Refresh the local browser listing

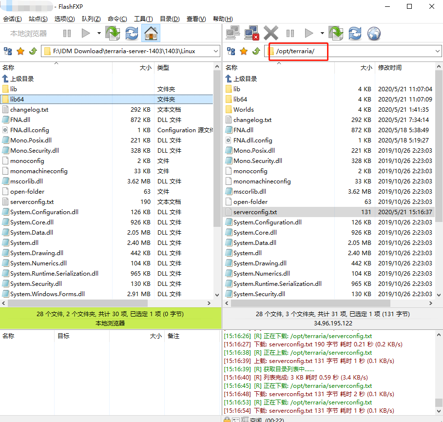point(132,33)
